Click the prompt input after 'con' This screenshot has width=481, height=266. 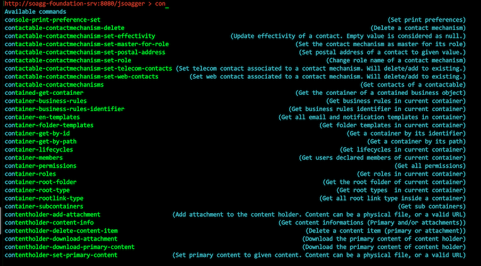[x=167, y=4]
